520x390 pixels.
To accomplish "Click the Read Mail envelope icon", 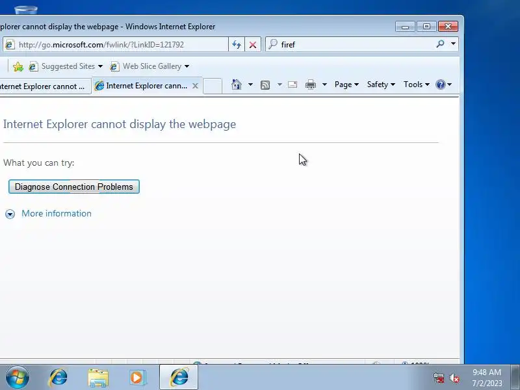I will pyautogui.click(x=292, y=84).
